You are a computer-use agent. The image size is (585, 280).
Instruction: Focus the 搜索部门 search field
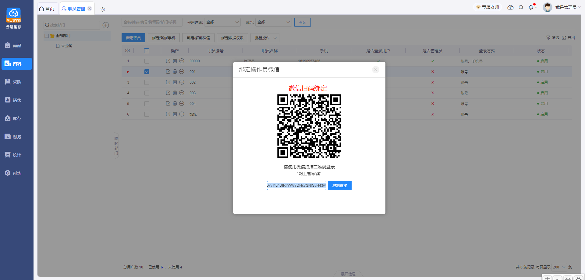coord(72,25)
